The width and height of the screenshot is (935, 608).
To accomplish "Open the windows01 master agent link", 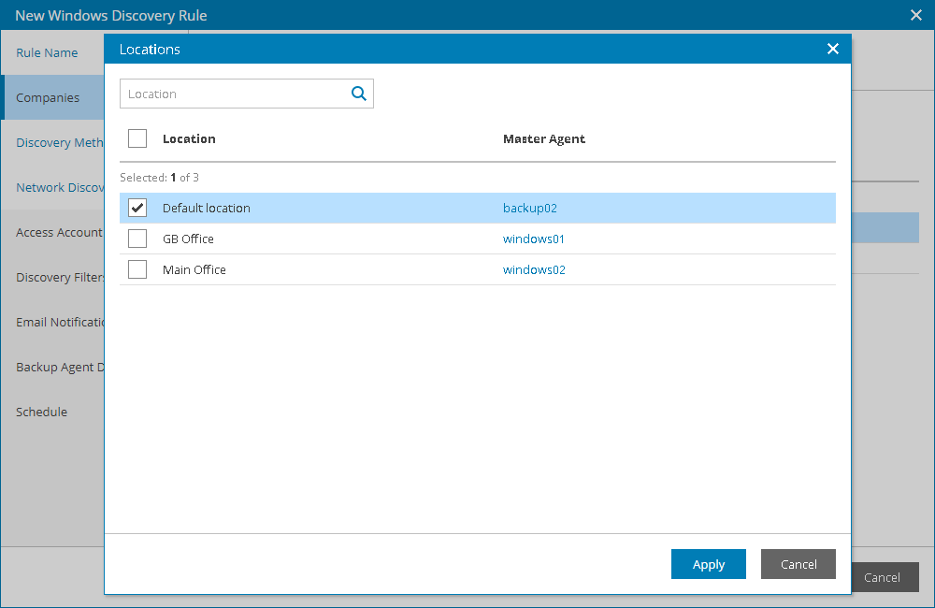I will point(533,239).
